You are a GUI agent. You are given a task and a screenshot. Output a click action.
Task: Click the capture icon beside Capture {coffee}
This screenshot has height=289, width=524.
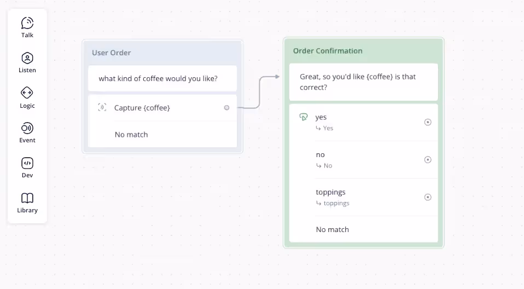click(102, 107)
